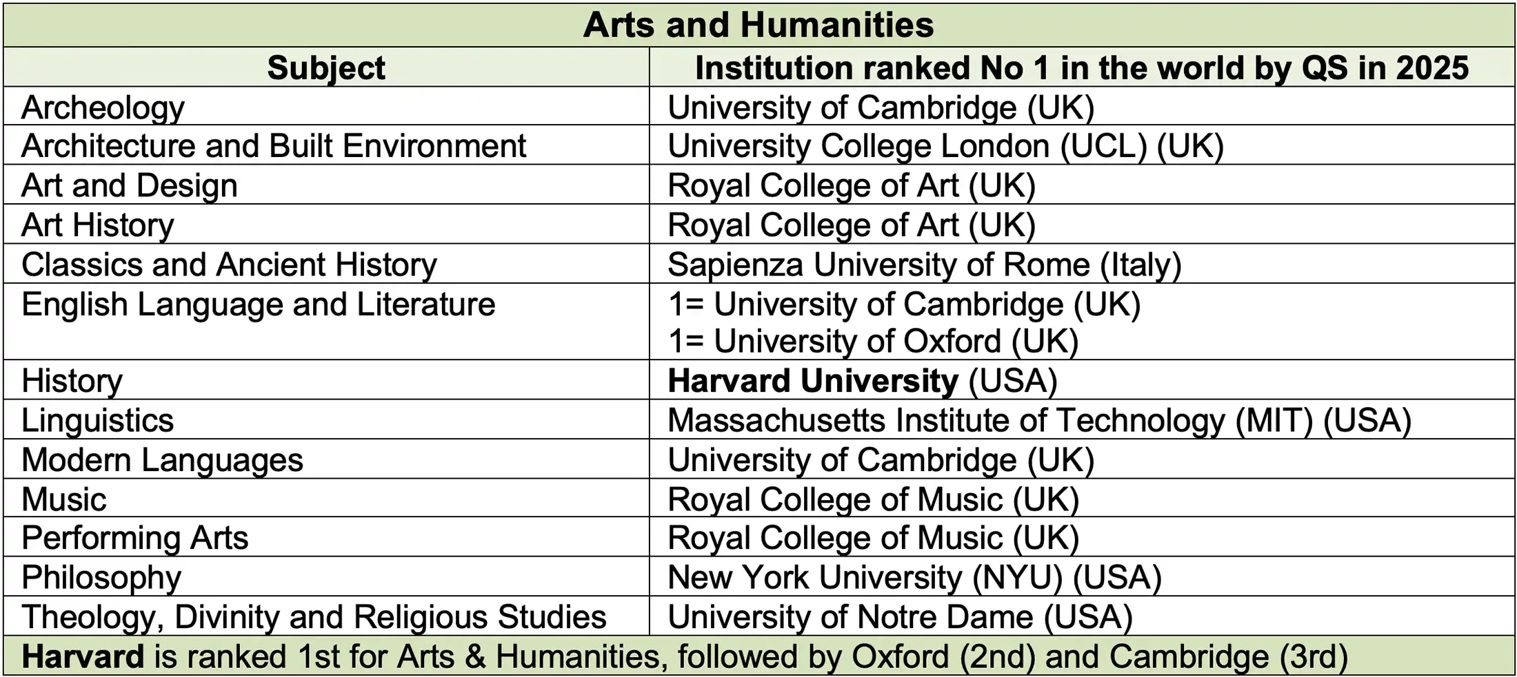Click the 'Subject' column header
Image resolution: width=1517 pixels, height=677 pixels.
(x=325, y=67)
